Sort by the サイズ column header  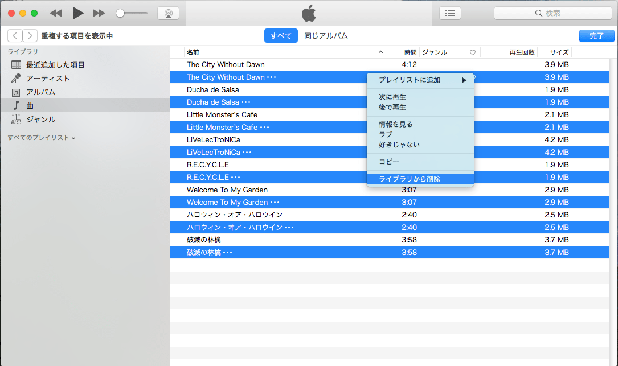pyautogui.click(x=555, y=52)
